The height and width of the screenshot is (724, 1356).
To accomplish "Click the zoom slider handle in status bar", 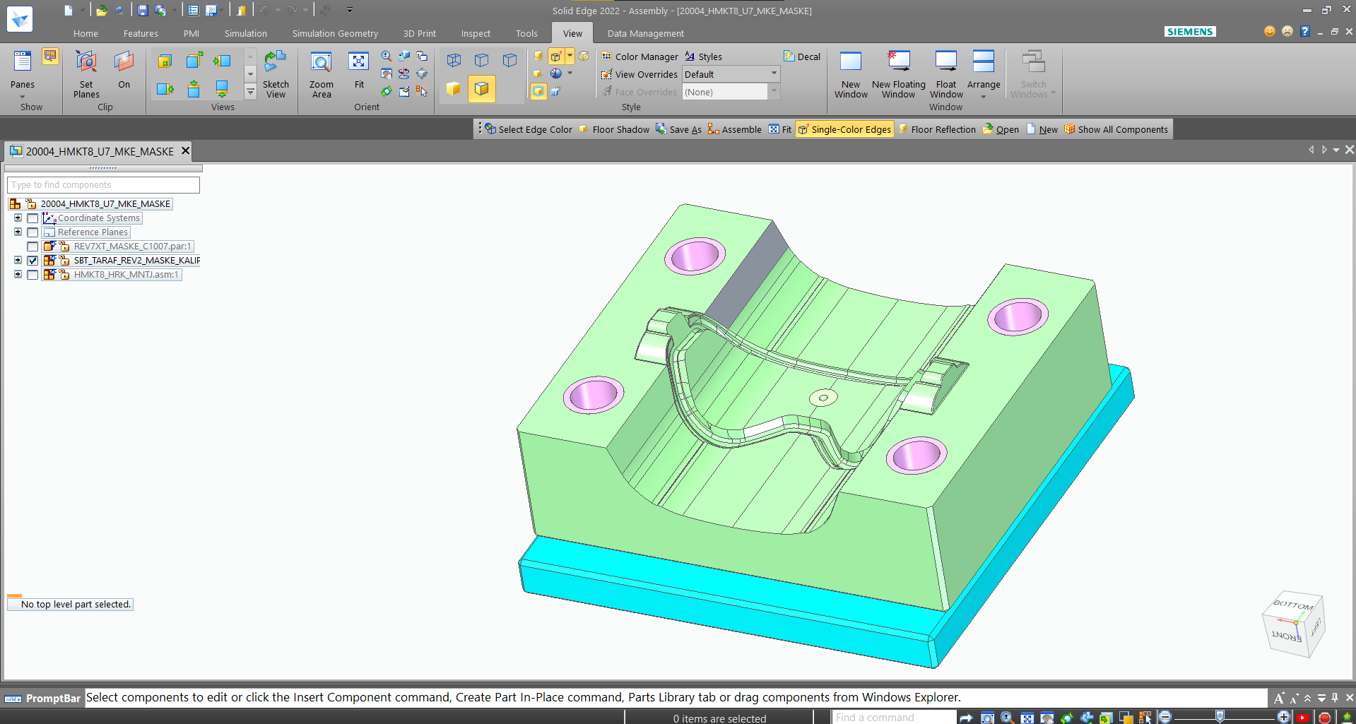I will click(x=1220, y=716).
